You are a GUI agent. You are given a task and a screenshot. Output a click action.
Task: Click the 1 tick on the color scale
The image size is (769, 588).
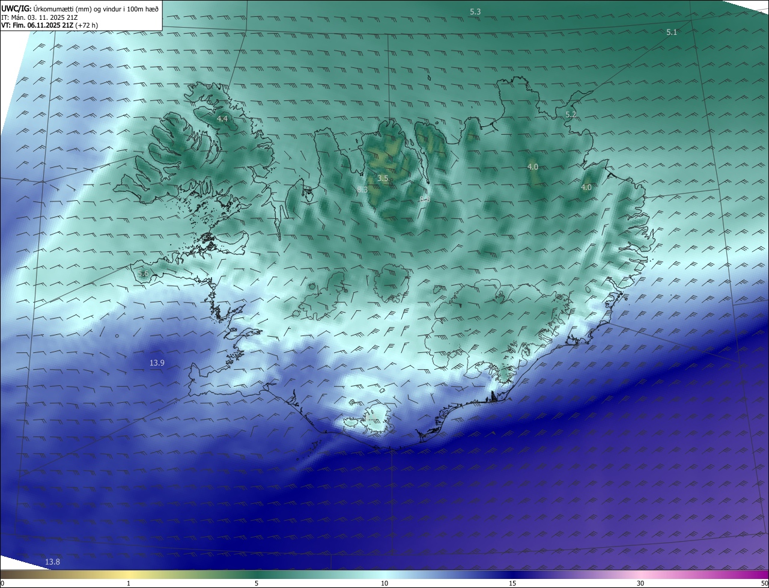click(129, 583)
